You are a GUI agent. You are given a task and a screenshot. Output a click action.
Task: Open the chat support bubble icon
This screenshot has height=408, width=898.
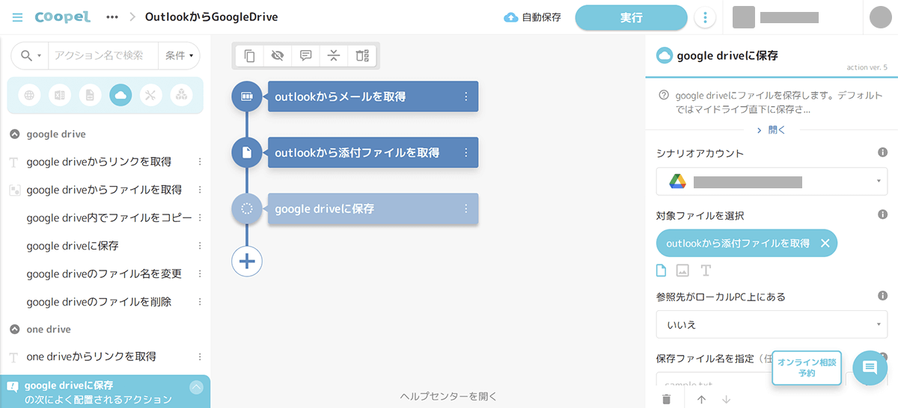coord(870,368)
